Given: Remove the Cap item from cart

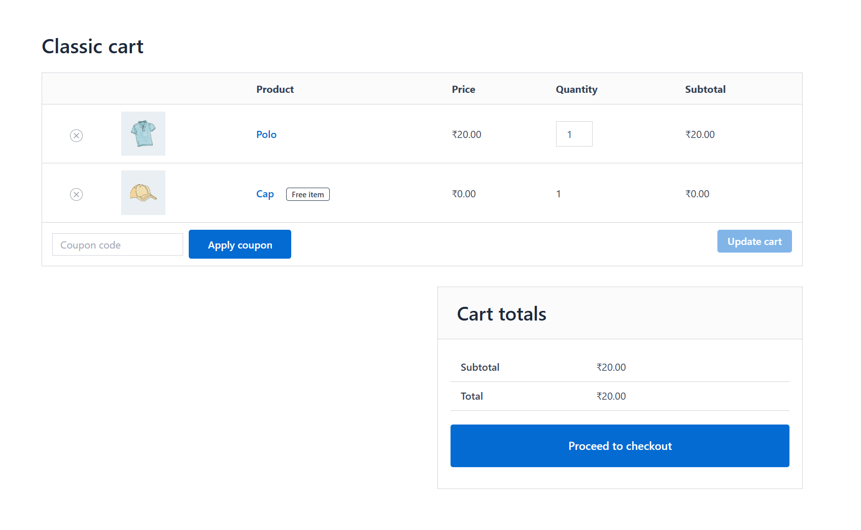Looking at the screenshot, I should 76,194.
